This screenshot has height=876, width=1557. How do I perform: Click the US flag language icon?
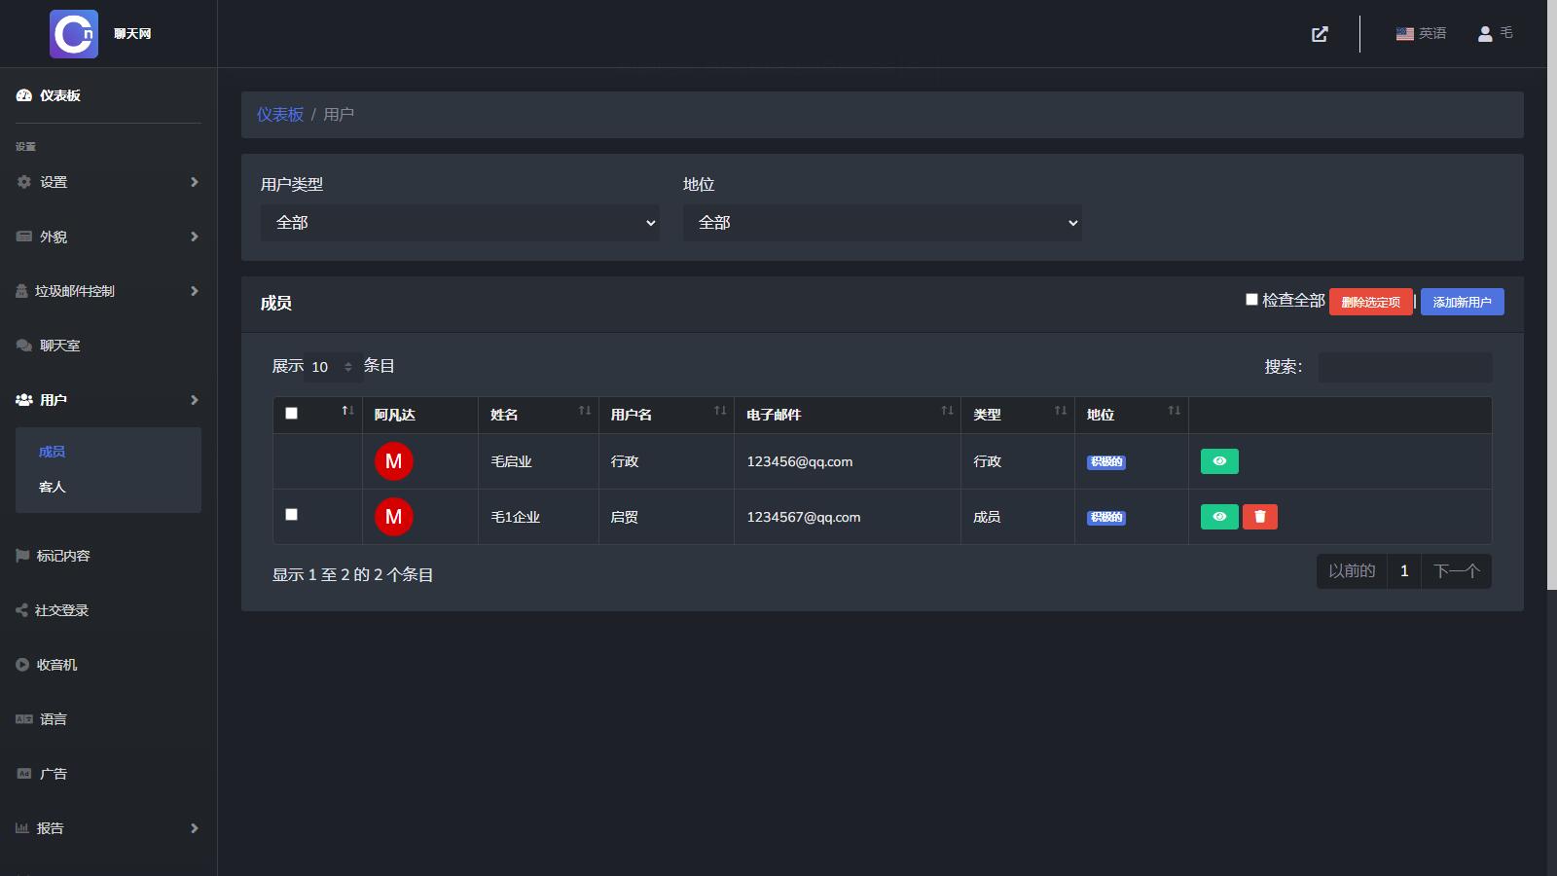[1404, 34]
